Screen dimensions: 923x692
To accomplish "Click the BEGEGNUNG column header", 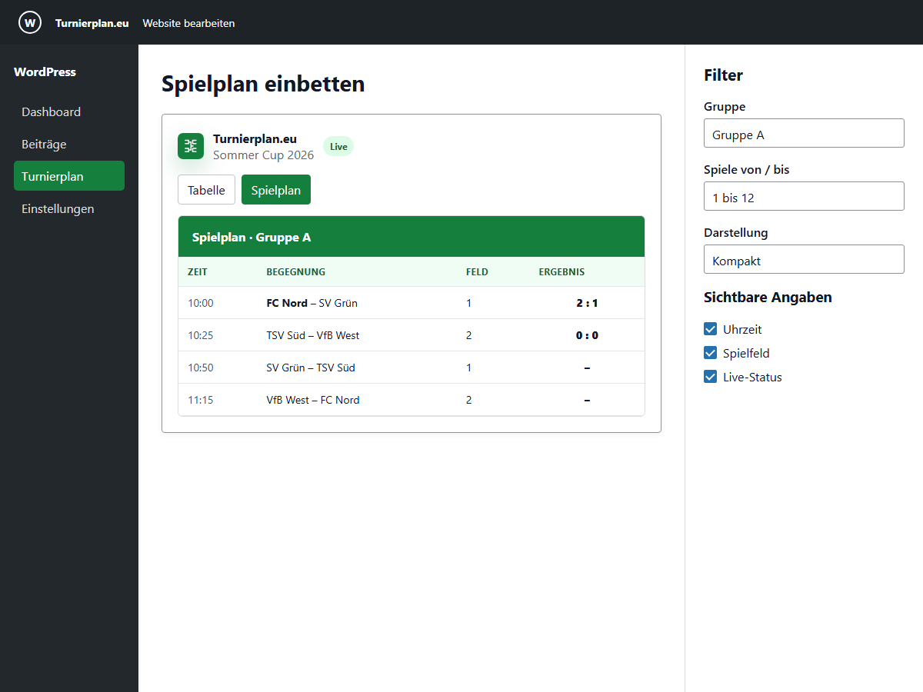I will pyautogui.click(x=296, y=271).
